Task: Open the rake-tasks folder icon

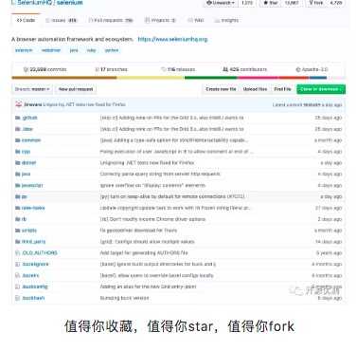Action: (x=18, y=208)
